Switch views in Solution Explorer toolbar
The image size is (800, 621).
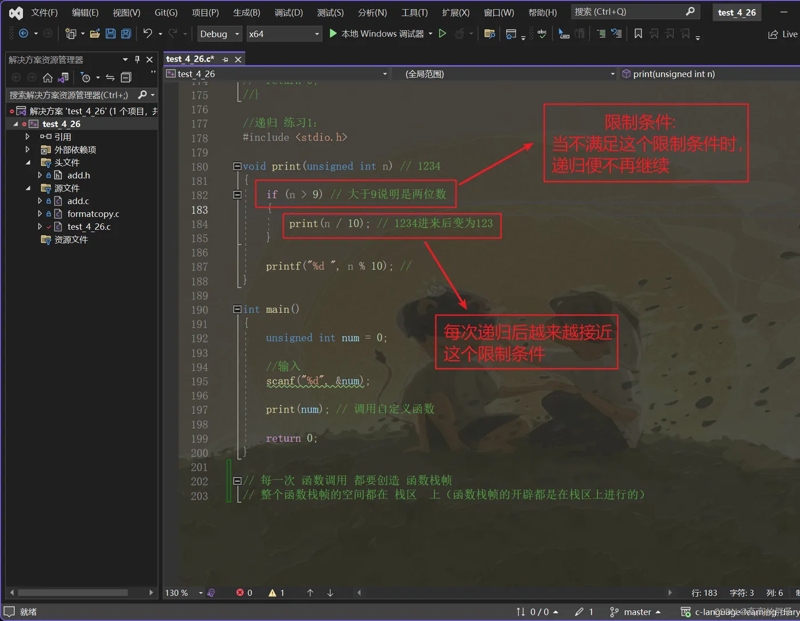tap(63, 77)
